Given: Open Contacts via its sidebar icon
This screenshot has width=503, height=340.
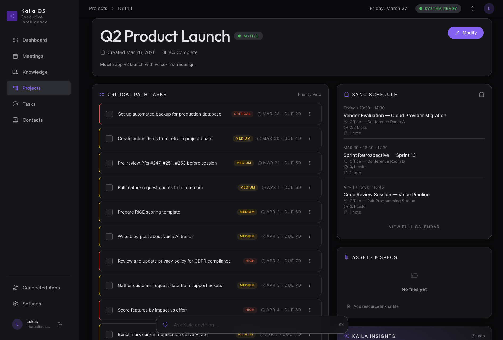Looking at the screenshot, I should tap(15, 120).
